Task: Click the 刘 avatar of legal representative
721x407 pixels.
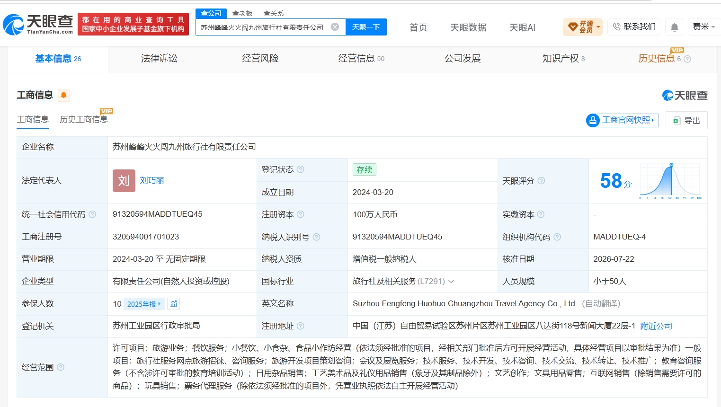Action: (124, 181)
